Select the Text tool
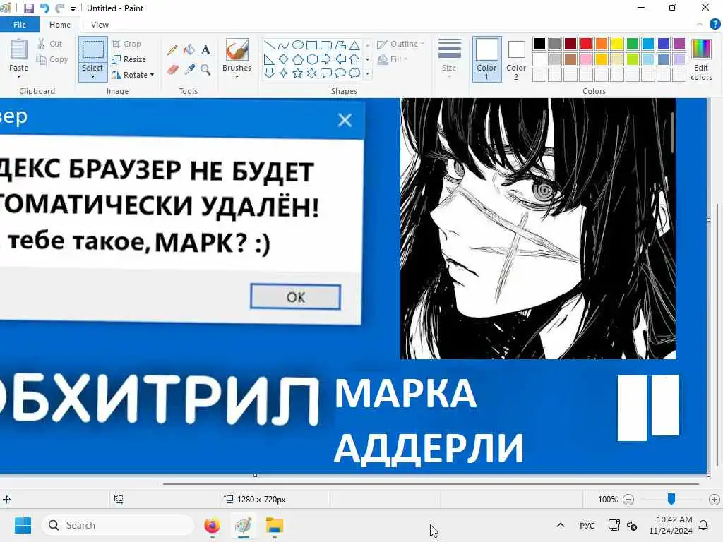Screen dimensions: 723x542 point(206,50)
